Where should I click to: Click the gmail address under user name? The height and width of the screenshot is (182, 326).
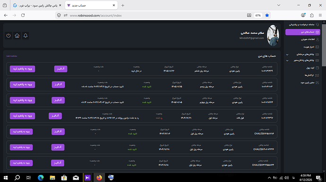[x=251, y=38]
